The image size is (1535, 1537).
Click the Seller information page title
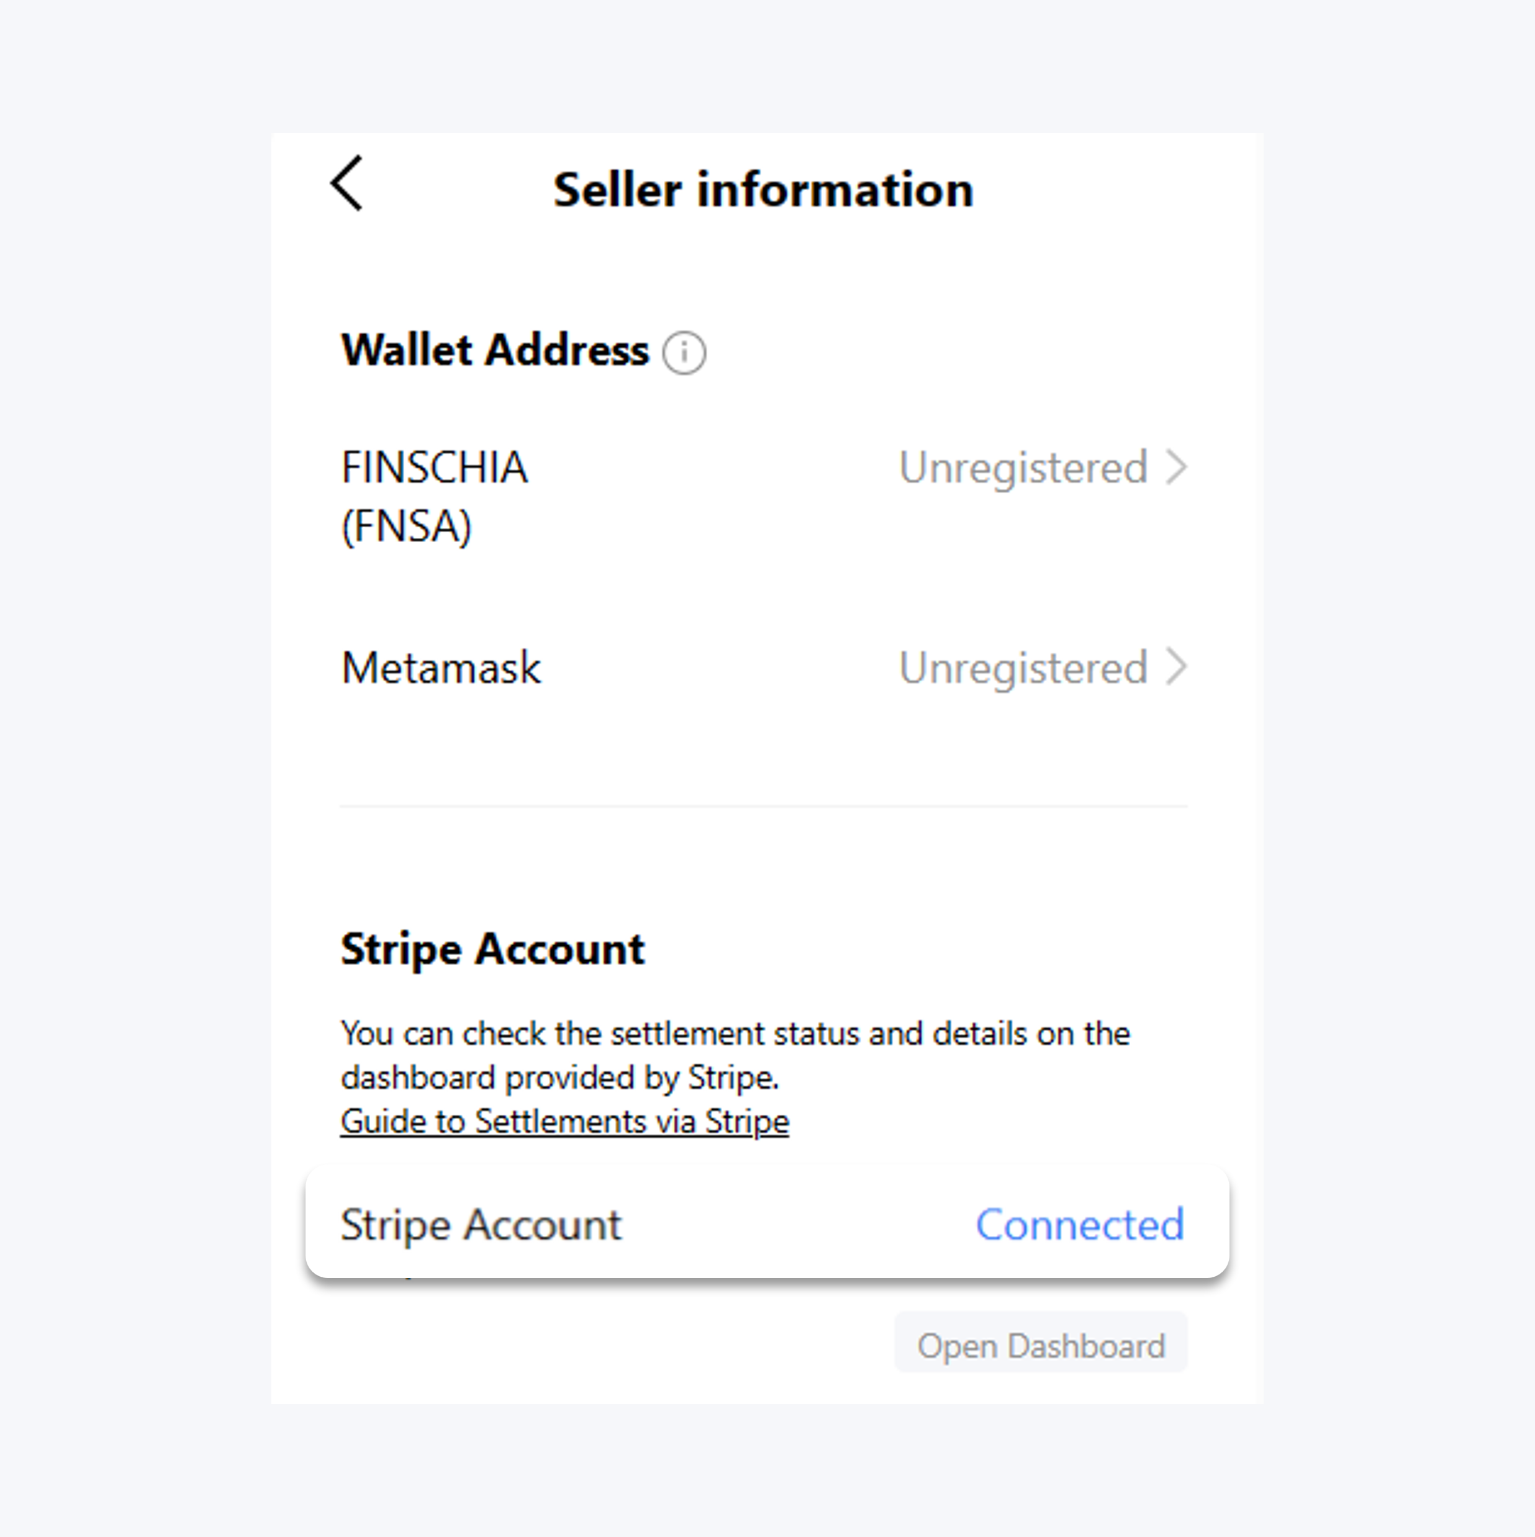[x=763, y=189]
